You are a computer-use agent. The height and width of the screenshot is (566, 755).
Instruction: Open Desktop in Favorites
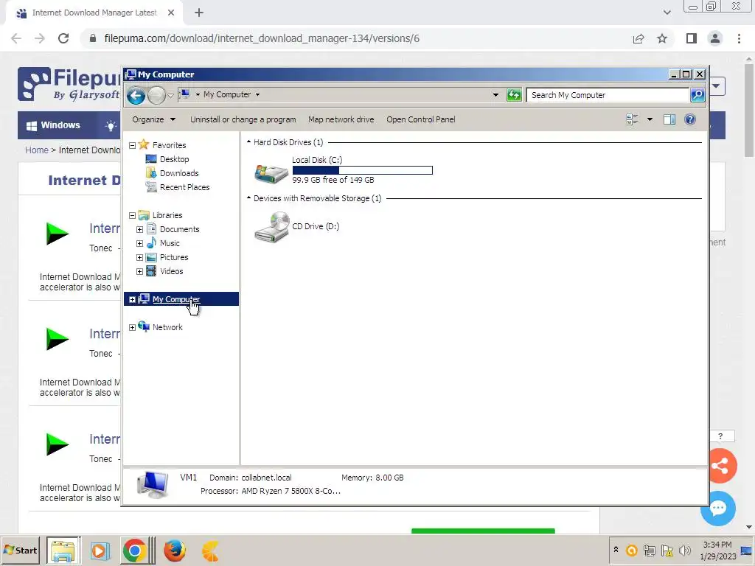coord(174,159)
